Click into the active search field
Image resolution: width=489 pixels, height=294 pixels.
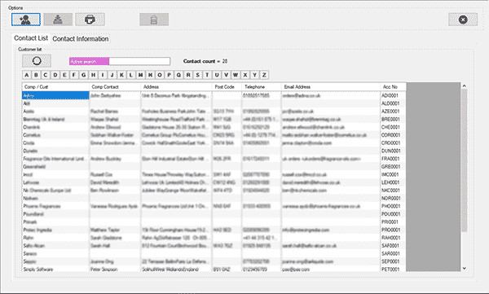pyautogui.click(x=139, y=61)
